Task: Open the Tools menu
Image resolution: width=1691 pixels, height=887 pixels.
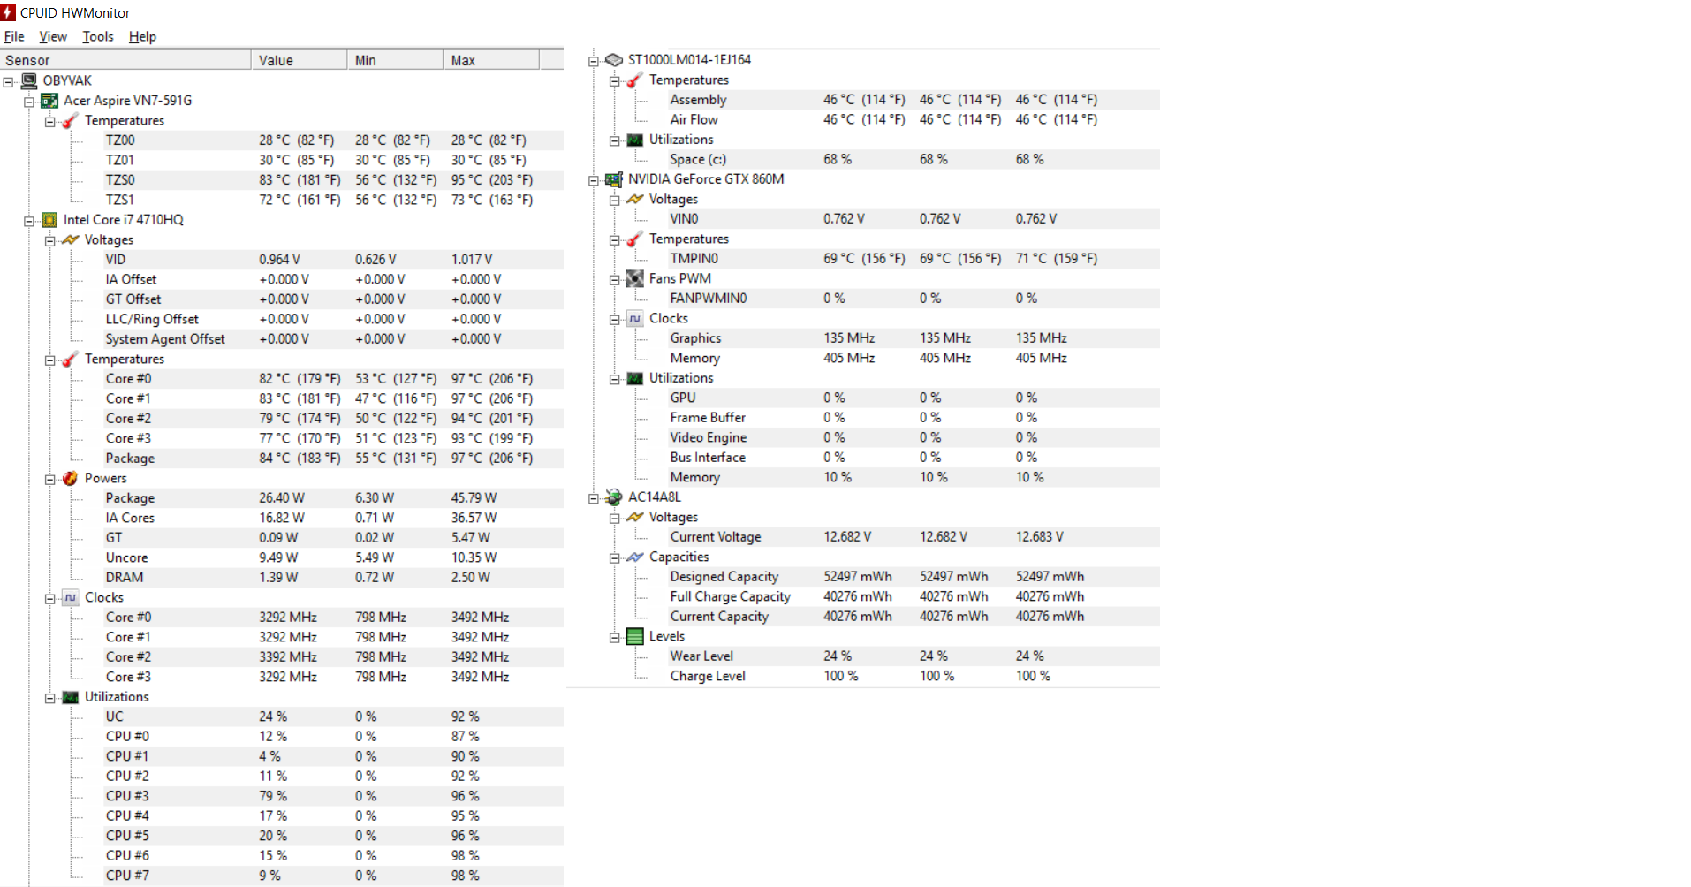Action: coord(97,36)
